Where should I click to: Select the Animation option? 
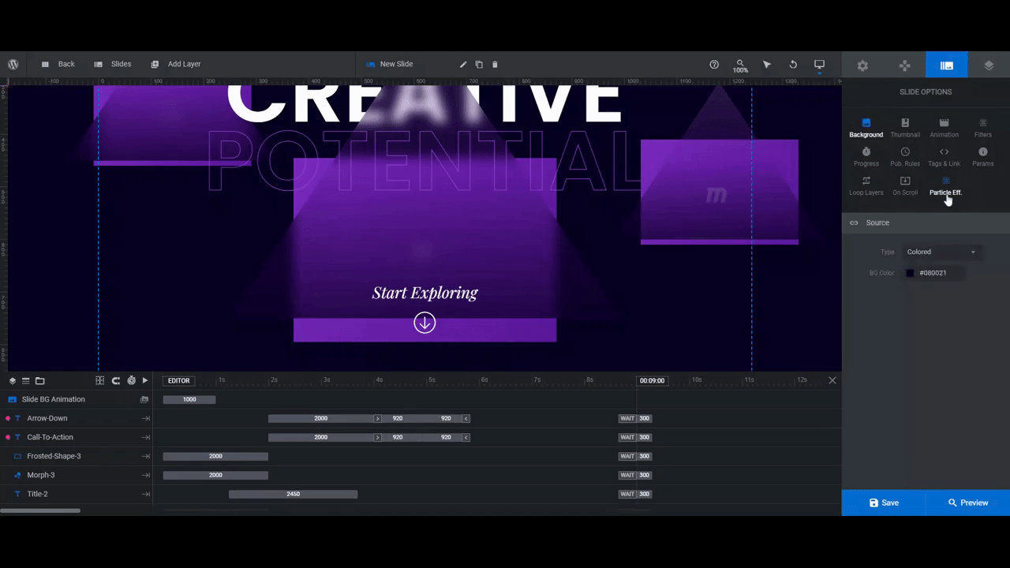pyautogui.click(x=944, y=129)
